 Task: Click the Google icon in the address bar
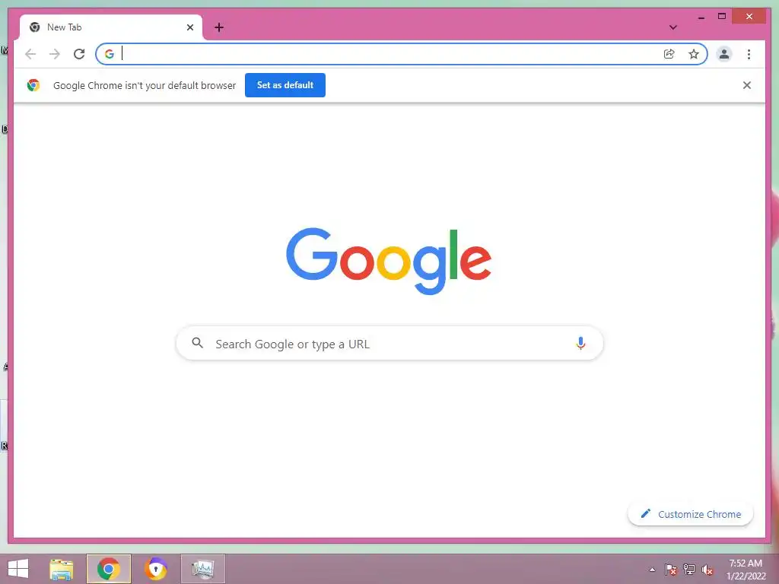click(110, 54)
